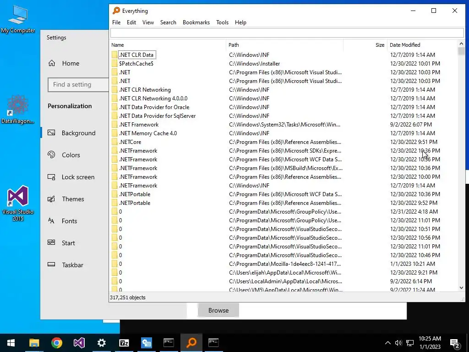Open Colors page icon in Settings
The height and width of the screenshot is (352, 469).
click(x=51, y=155)
